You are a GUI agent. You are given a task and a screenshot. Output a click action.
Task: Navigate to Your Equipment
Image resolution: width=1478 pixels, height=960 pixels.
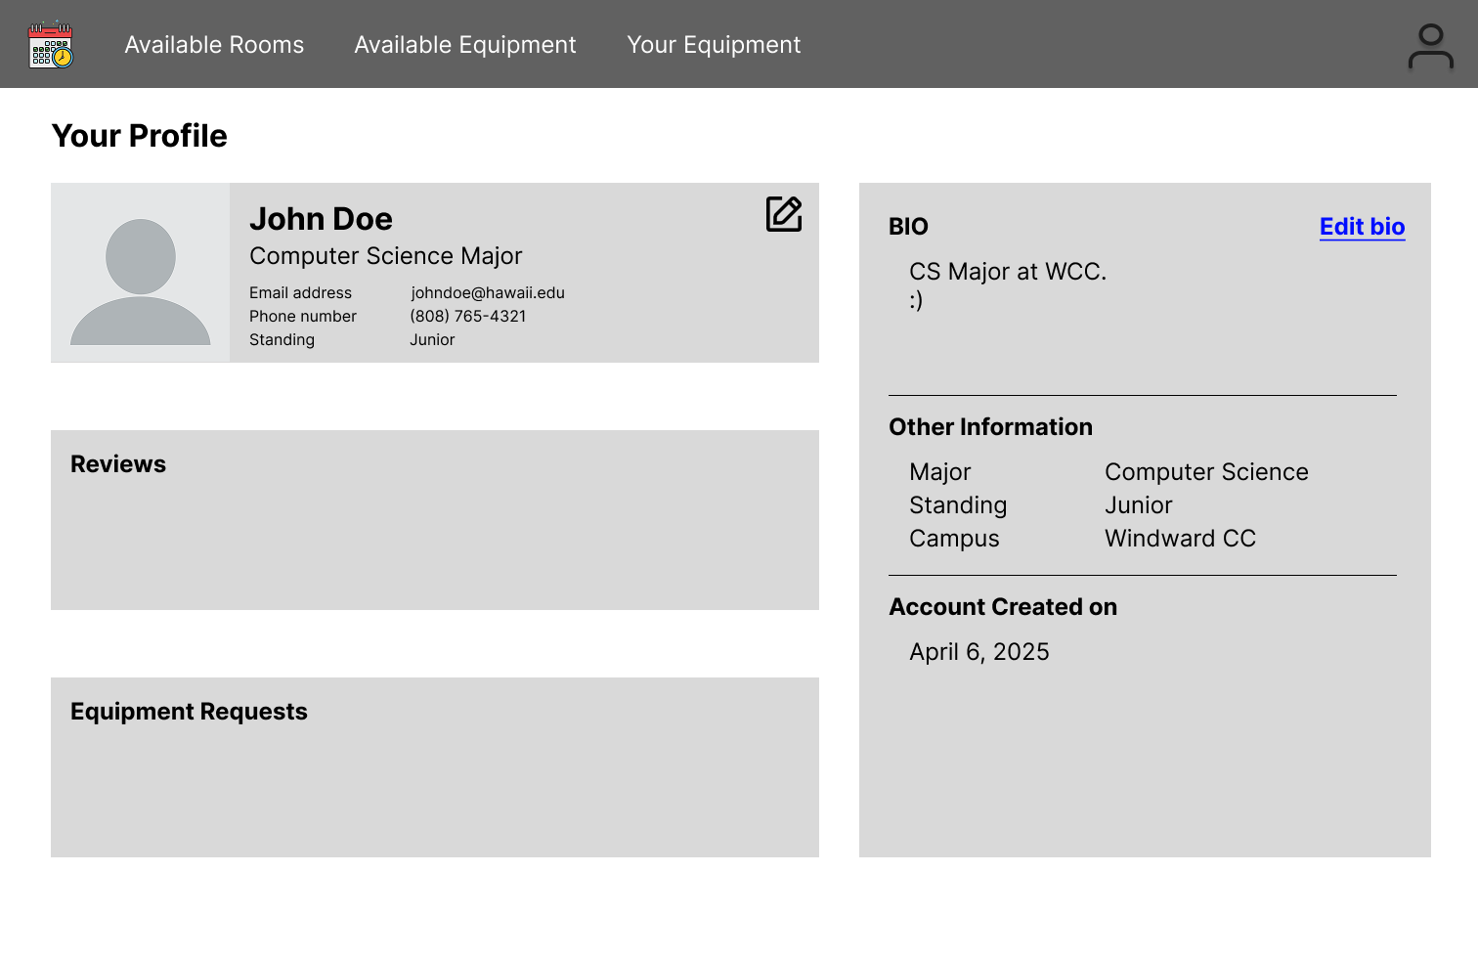713,45
